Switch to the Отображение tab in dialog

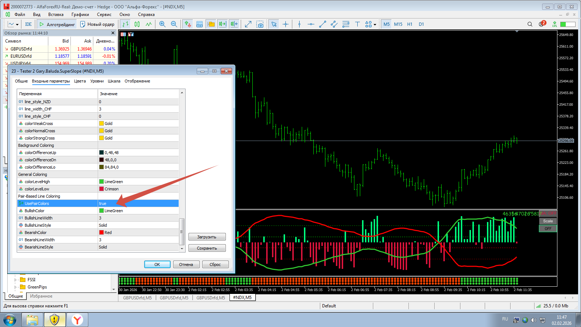[137, 81]
